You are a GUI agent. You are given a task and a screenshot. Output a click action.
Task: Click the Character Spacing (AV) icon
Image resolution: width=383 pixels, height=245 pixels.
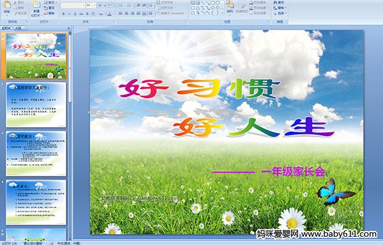[93, 14]
